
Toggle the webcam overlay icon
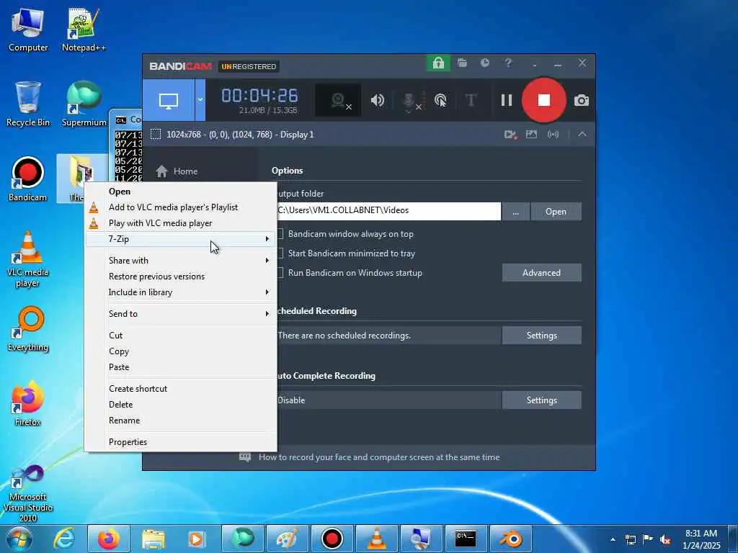(338, 100)
